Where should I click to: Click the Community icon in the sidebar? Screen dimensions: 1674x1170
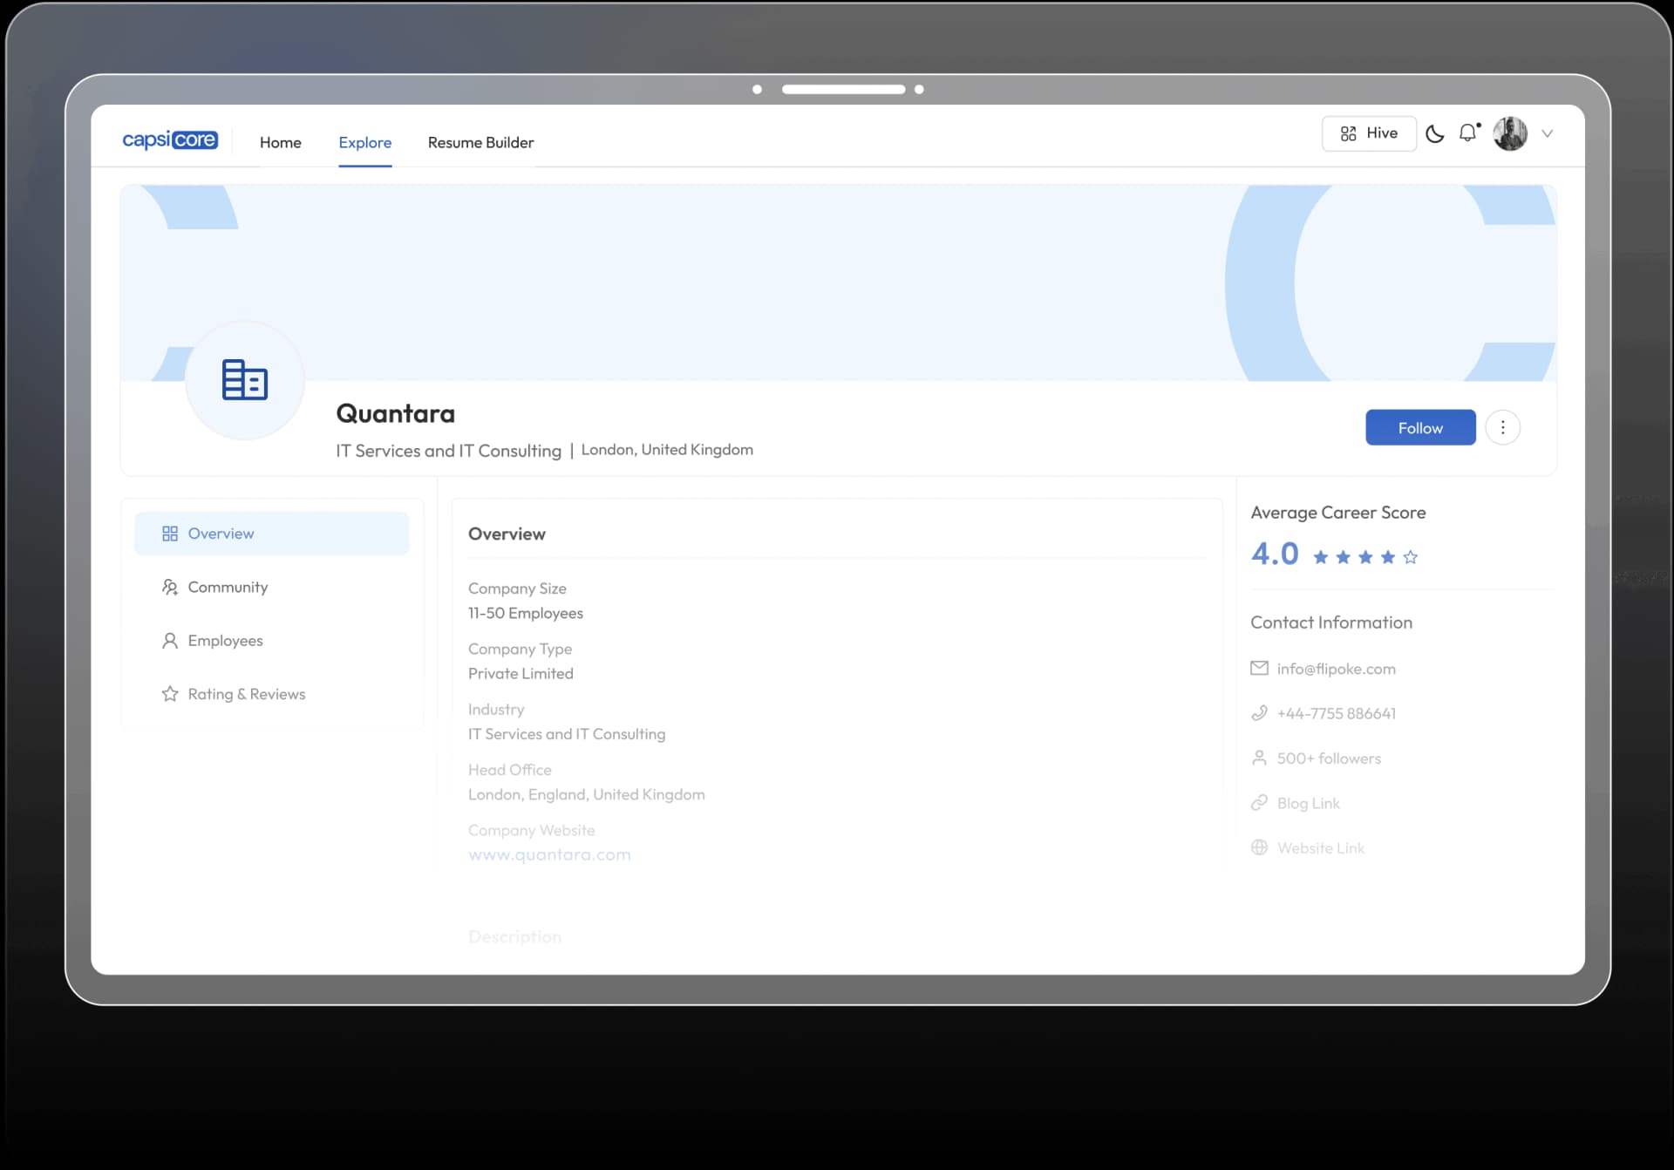pos(170,587)
